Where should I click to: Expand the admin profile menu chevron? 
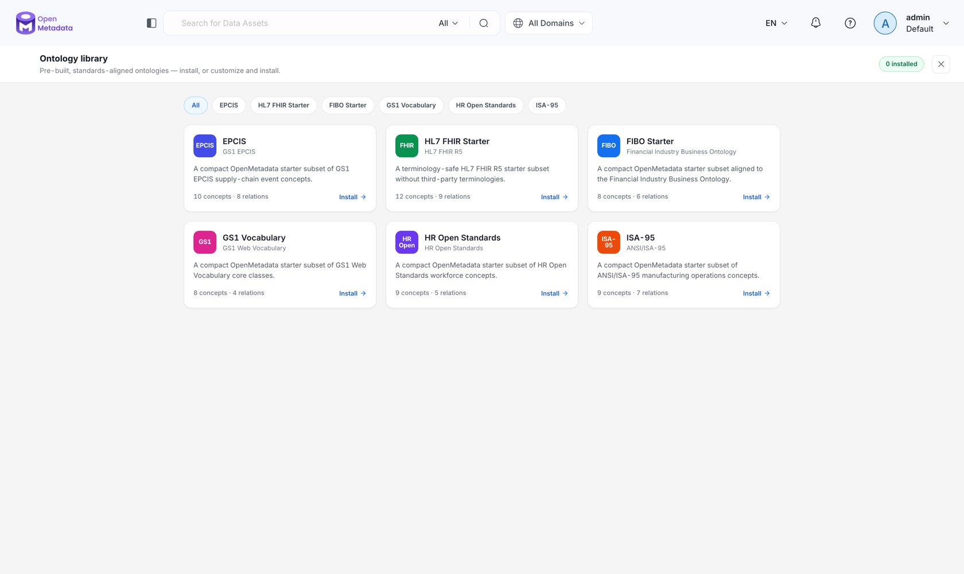coord(946,23)
